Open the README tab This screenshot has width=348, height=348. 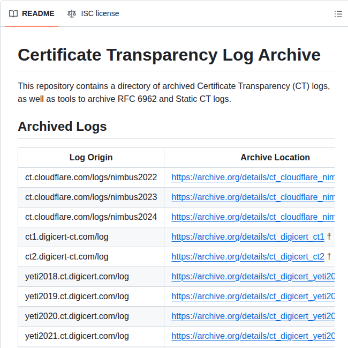point(32,13)
